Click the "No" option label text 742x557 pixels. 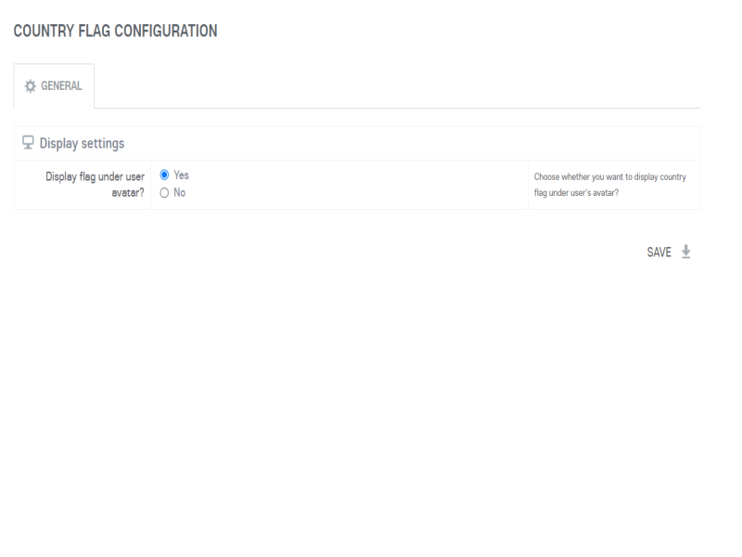coord(180,193)
